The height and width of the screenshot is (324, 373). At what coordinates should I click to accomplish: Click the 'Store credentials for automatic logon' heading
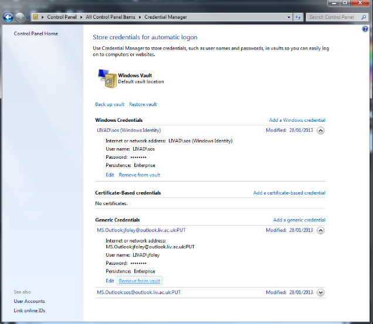tap(145, 37)
